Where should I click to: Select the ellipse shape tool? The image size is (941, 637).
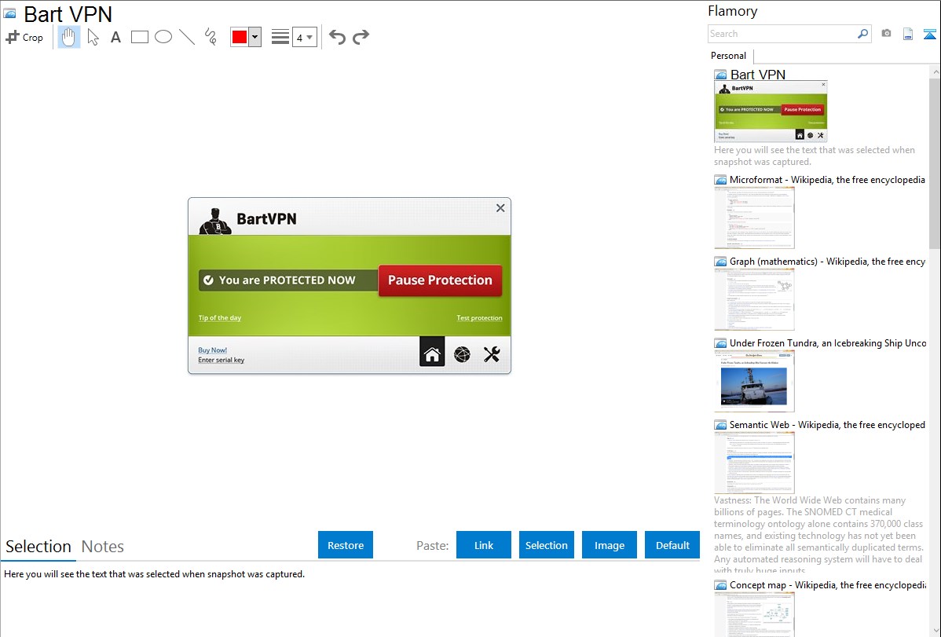click(163, 37)
